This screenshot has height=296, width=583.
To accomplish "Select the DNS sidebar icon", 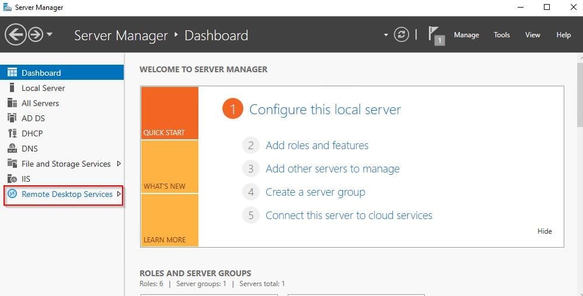I will point(12,149).
